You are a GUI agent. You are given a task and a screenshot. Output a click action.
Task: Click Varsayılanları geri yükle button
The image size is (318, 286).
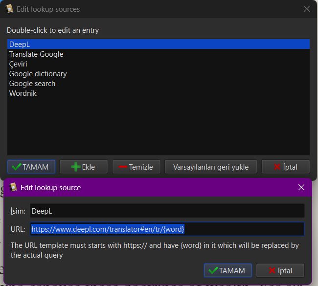(x=211, y=167)
